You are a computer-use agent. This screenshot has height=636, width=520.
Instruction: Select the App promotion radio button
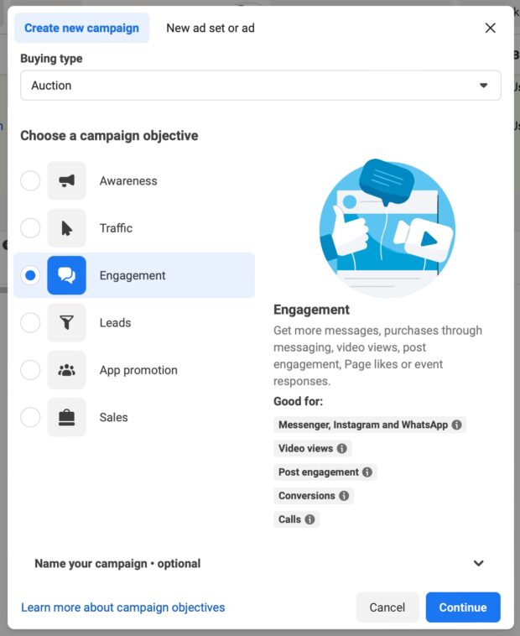(x=30, y=370)
